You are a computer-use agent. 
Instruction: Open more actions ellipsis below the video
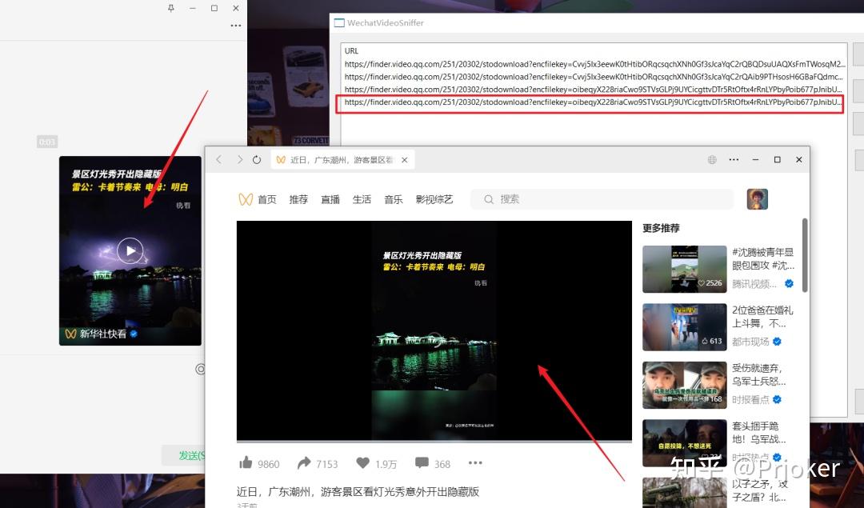click(475, 463)
